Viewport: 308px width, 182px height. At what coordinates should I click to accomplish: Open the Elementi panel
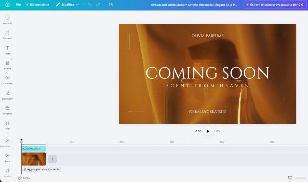[x=7, y=35]
